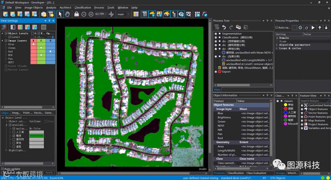Click the undo arrow in Process Tree

pos(224,27)
